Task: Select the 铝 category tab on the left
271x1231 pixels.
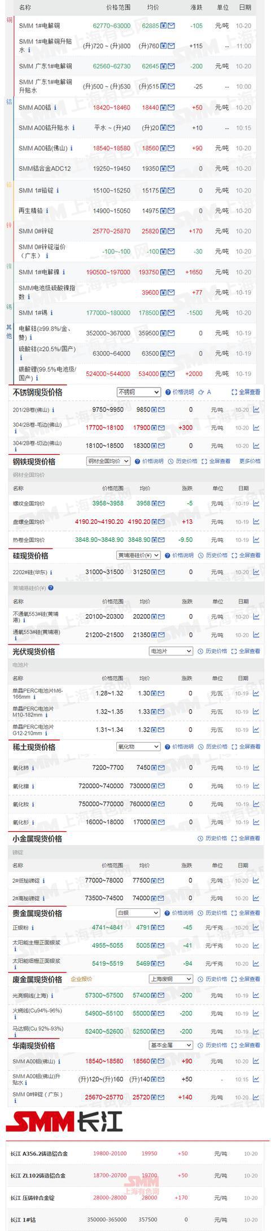Action: tap(8, 102)
